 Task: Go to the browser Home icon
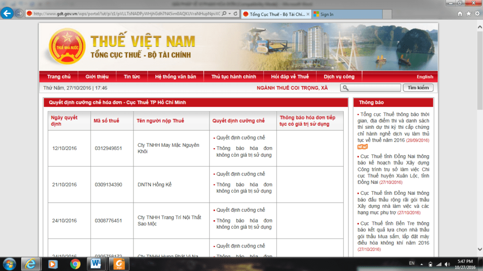(460, 14)
